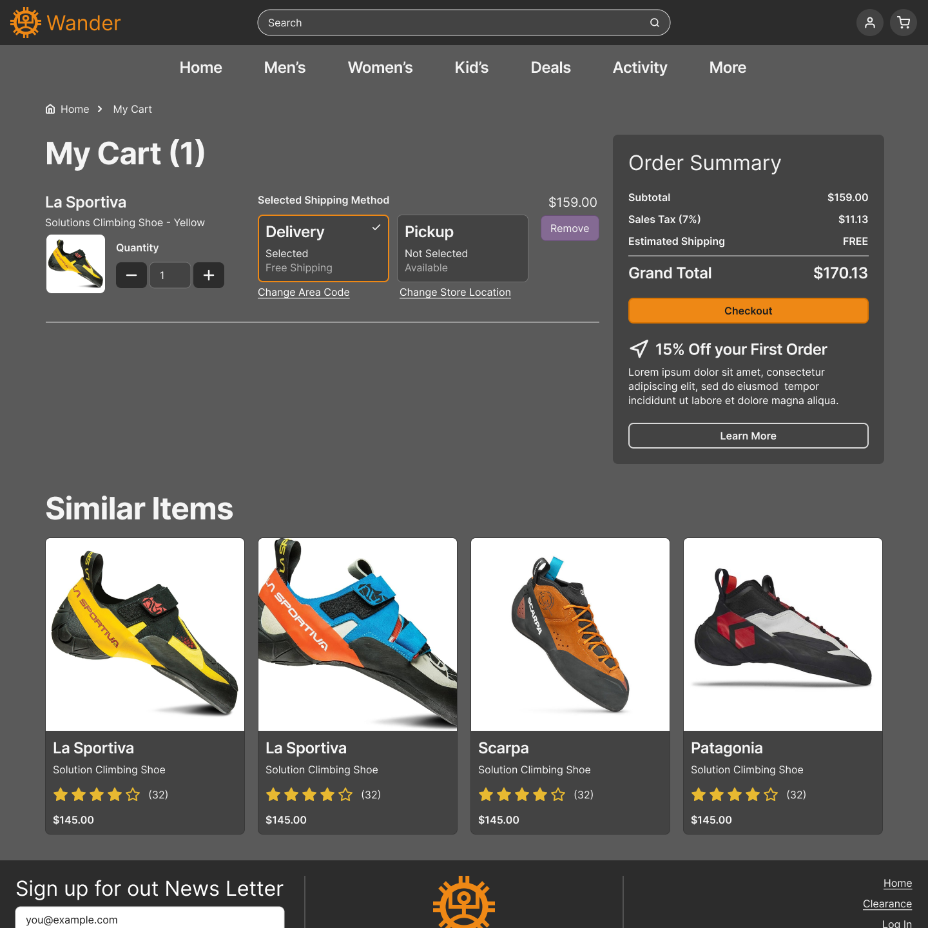The image size is (928, 928).
Task: Click the Solutions Climbing Shoe - Yellow text
Action: pyautogui.click(x=125, y=222)
